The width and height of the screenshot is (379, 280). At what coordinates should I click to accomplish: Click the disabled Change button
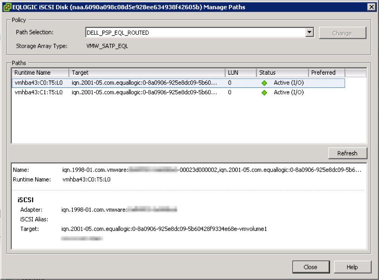pos(342,33)
